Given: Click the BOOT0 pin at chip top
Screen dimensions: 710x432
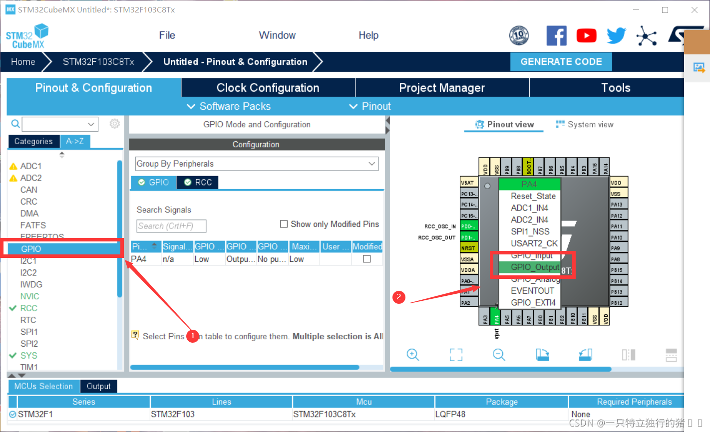Looking at the screenshot, I should coord(529,167).
